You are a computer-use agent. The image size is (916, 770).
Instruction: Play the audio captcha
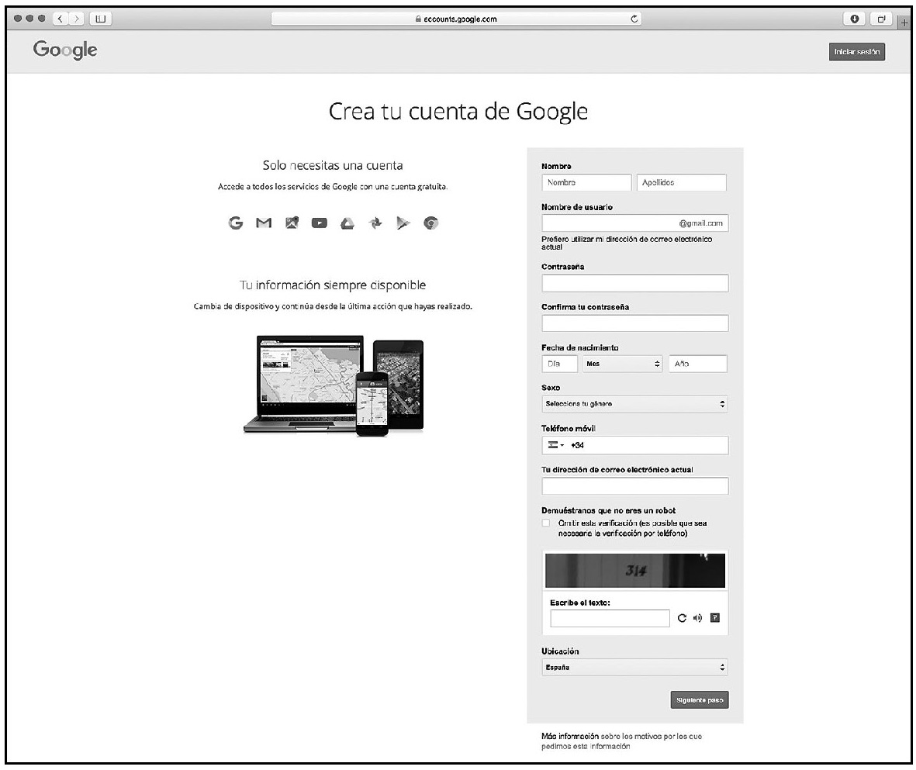[x=698, y=618]
